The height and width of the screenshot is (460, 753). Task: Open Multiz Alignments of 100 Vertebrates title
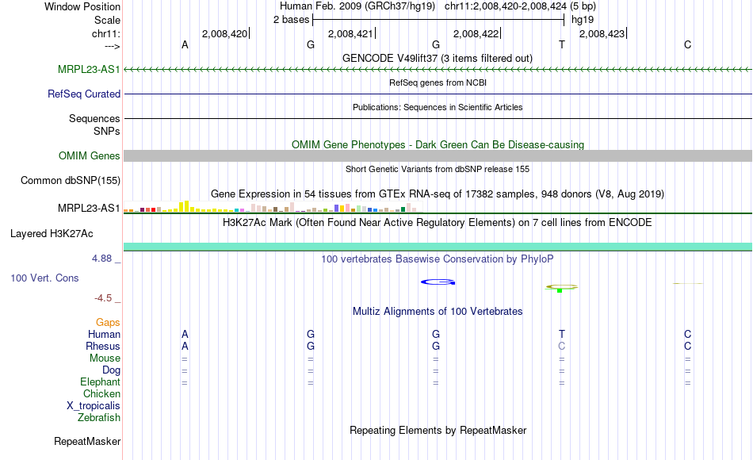(438, 312)
